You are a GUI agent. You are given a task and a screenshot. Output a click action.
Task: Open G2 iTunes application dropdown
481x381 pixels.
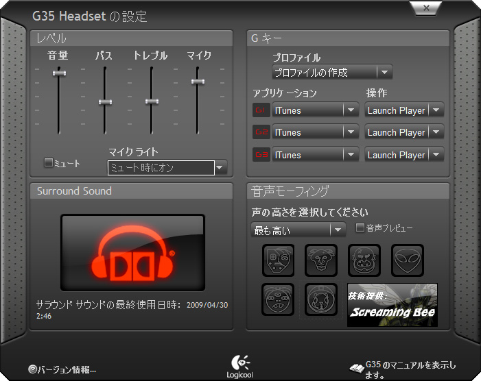click(x=316, y=132)
